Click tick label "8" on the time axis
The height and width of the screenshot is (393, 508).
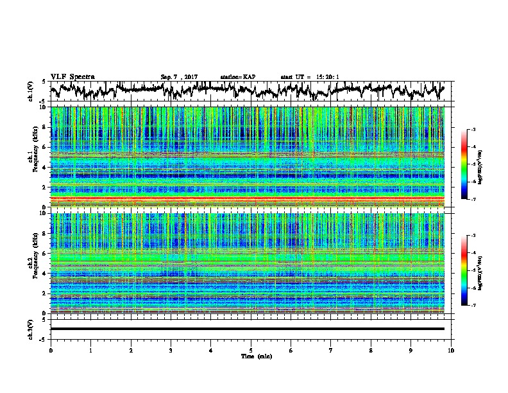pyautogui.click(x=371, y=351)
